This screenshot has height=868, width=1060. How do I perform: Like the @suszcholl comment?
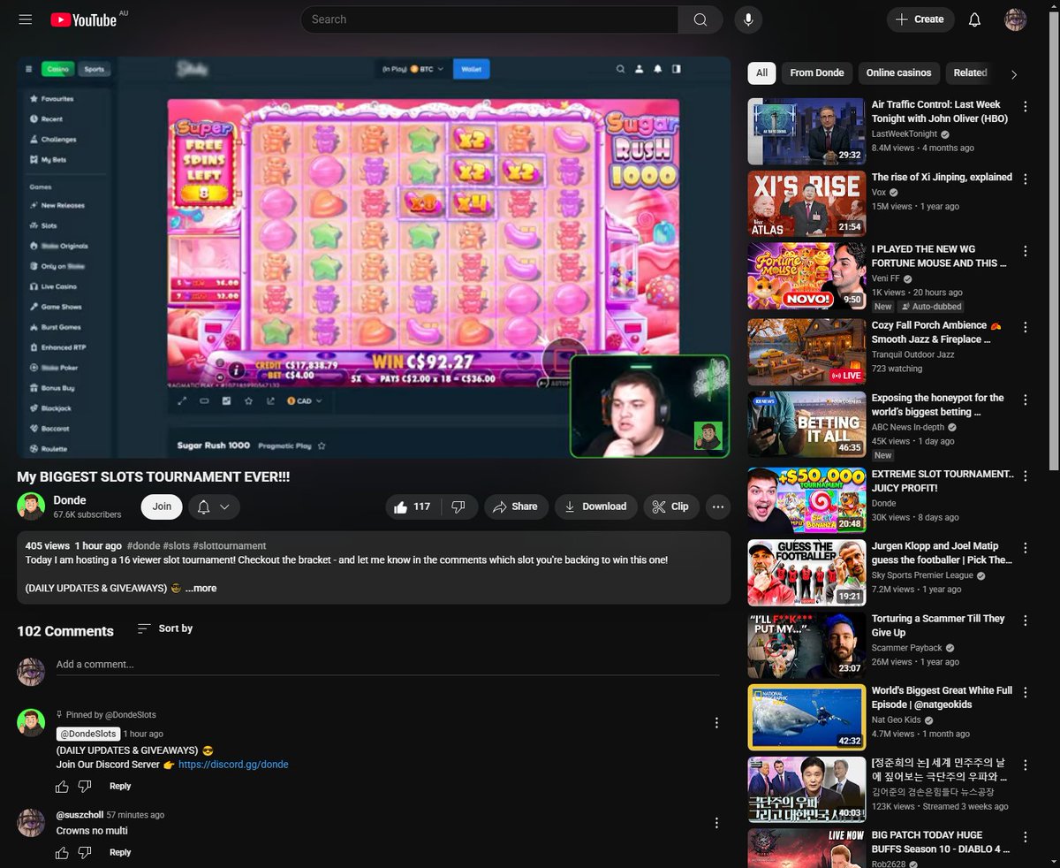(x=62, y=852)
